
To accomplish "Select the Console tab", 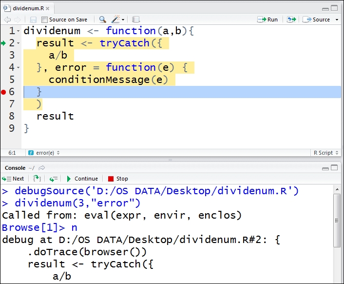I will 15,168.
